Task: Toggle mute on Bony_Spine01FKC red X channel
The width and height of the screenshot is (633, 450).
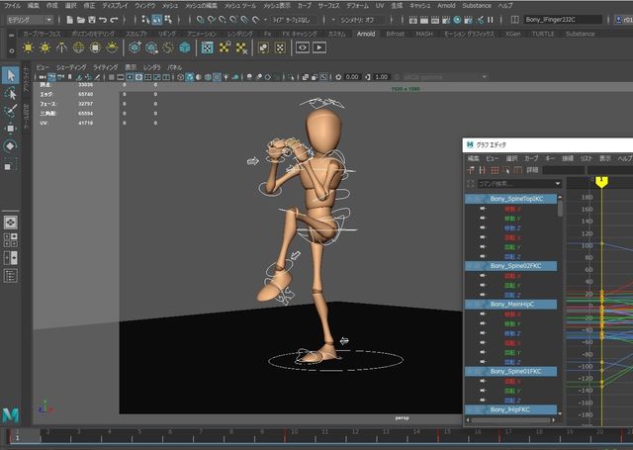Action: (x=483, y=381)
